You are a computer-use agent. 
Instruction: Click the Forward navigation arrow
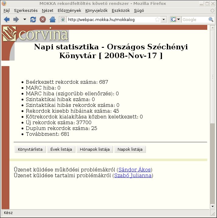pyautogui.click(x=16, y=19)
